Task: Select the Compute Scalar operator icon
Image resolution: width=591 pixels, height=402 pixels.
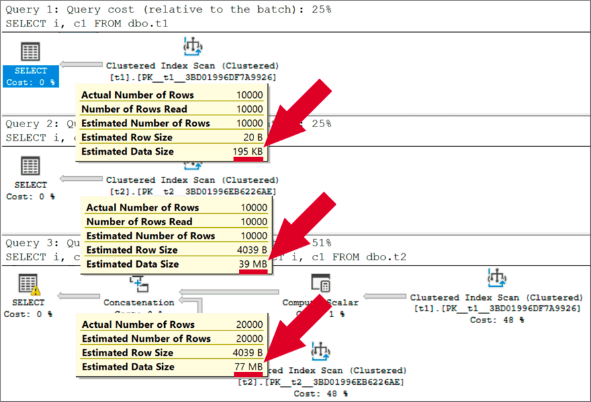Action: [x=321, y=285]
